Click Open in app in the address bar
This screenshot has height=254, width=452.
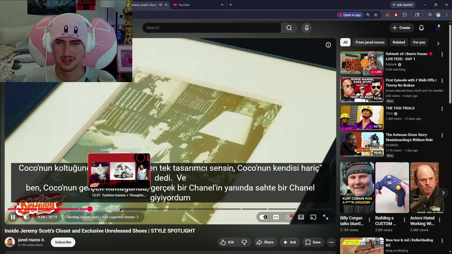tap(350, 15)
